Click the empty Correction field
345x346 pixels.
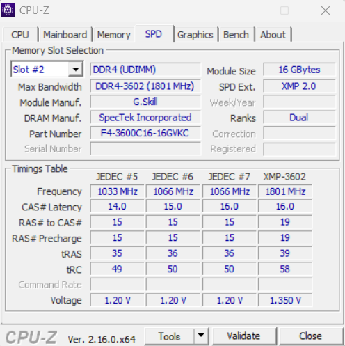click(x=299, y=133)
